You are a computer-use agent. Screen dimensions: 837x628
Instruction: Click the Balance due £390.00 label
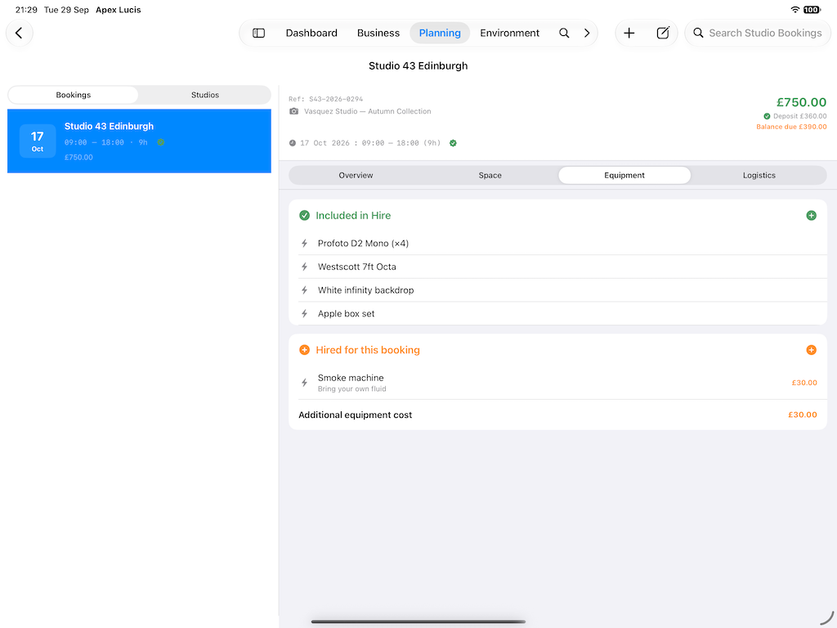791,127
